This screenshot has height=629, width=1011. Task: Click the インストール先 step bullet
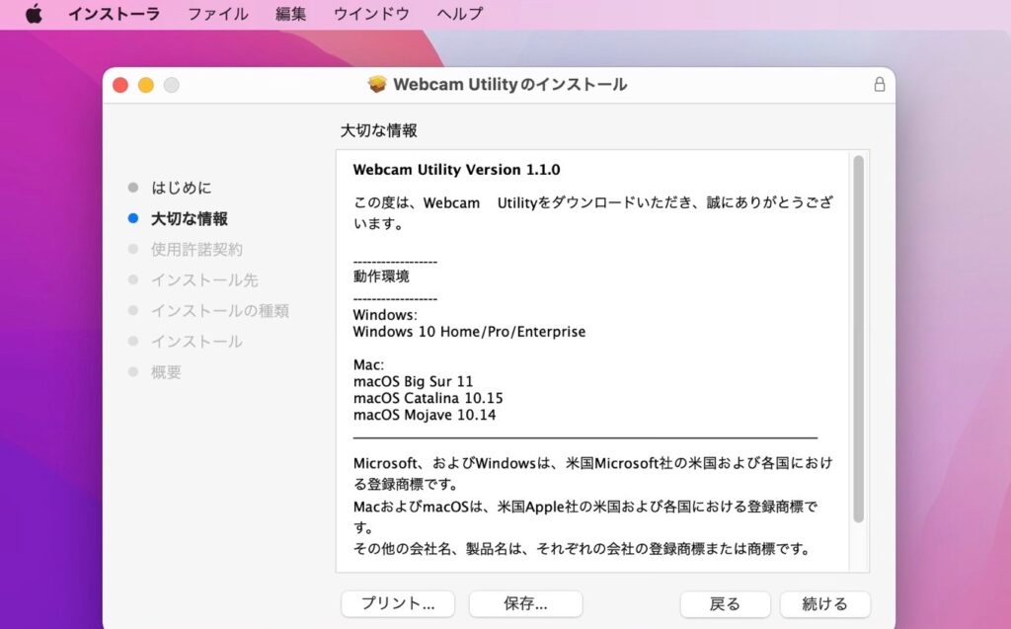[132, 279]
